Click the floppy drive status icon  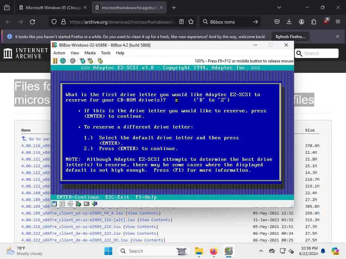click(54, 204)
